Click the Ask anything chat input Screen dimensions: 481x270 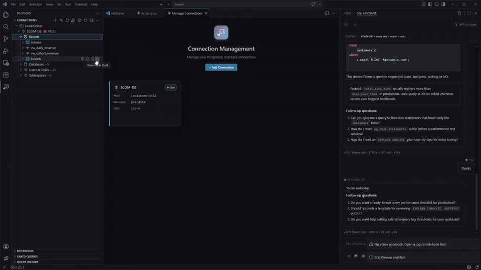[x=355, y=243]
